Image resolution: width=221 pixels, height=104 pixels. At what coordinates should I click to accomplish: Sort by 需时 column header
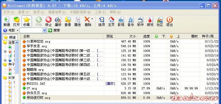(190, 36)
